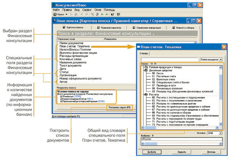229x164 pixels.
Task: Click the План счетов dialog title icon
Action: (139, 47)
